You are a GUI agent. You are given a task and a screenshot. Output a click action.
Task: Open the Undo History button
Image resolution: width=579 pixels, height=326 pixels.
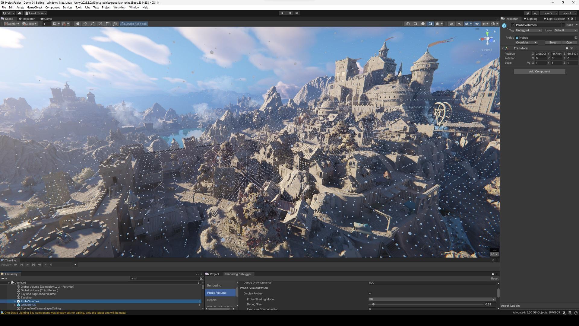[527, 13]
